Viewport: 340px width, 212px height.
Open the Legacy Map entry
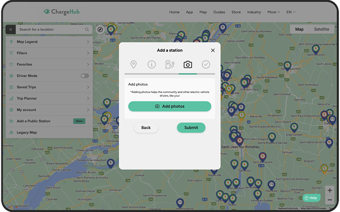49,132
